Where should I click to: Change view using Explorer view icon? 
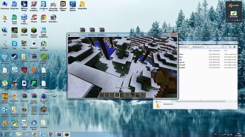pyautogui.click(x=223, y=47)
